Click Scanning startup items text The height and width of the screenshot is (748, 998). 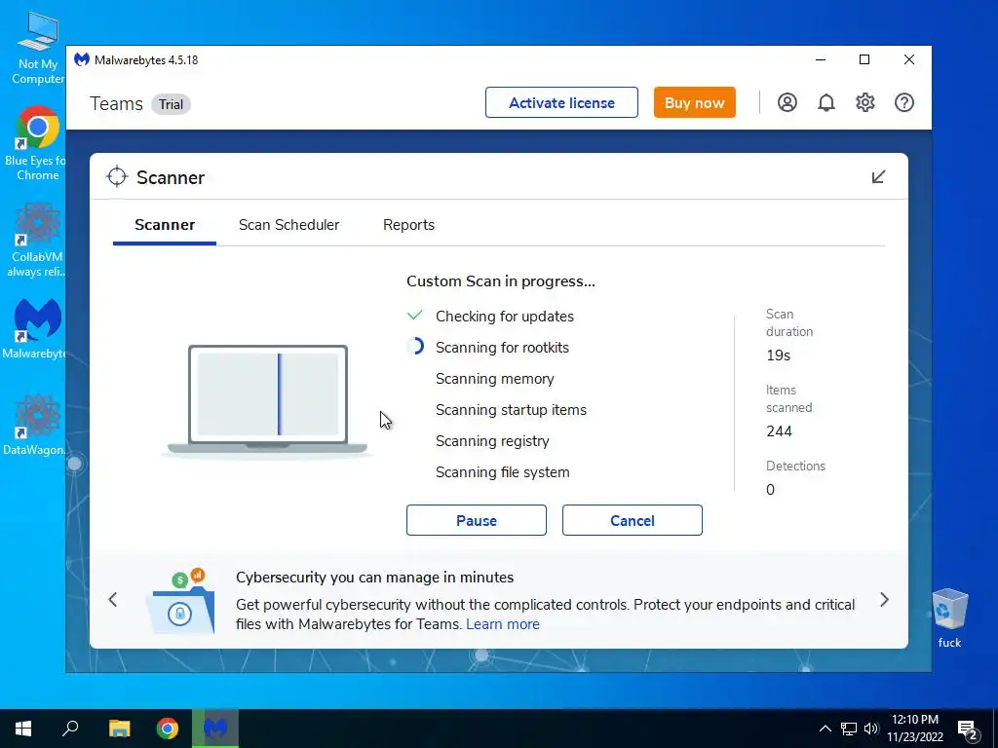(511, 410)
